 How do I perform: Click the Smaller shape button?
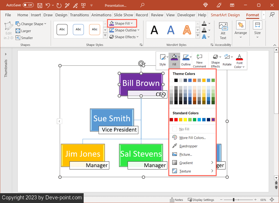24,38
